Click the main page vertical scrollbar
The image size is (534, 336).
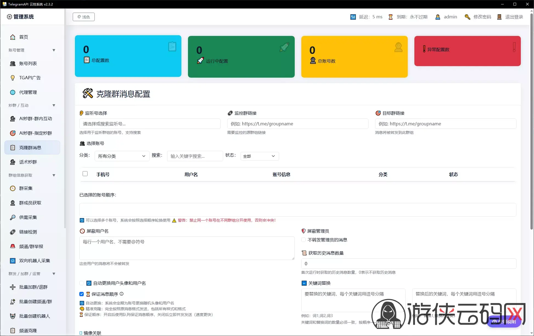532,121
